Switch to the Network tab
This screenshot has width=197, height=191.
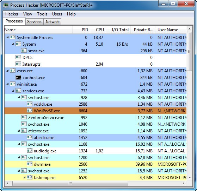(53, 22)
